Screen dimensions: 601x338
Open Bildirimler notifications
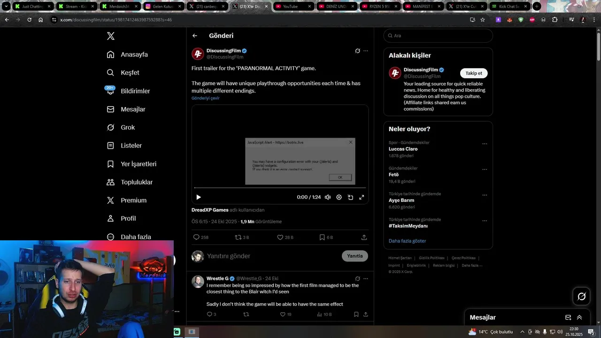point(128,91)
